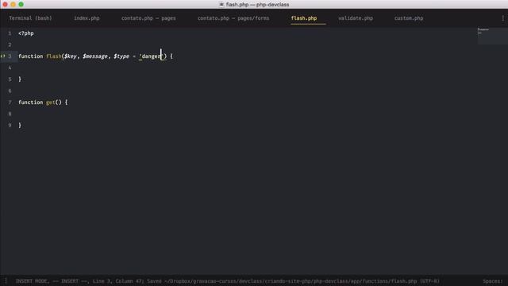The width and height of the screenshot is (508, 286).
Task: Click Line 3, Column 47 status indicator
Action: point(118,281)
